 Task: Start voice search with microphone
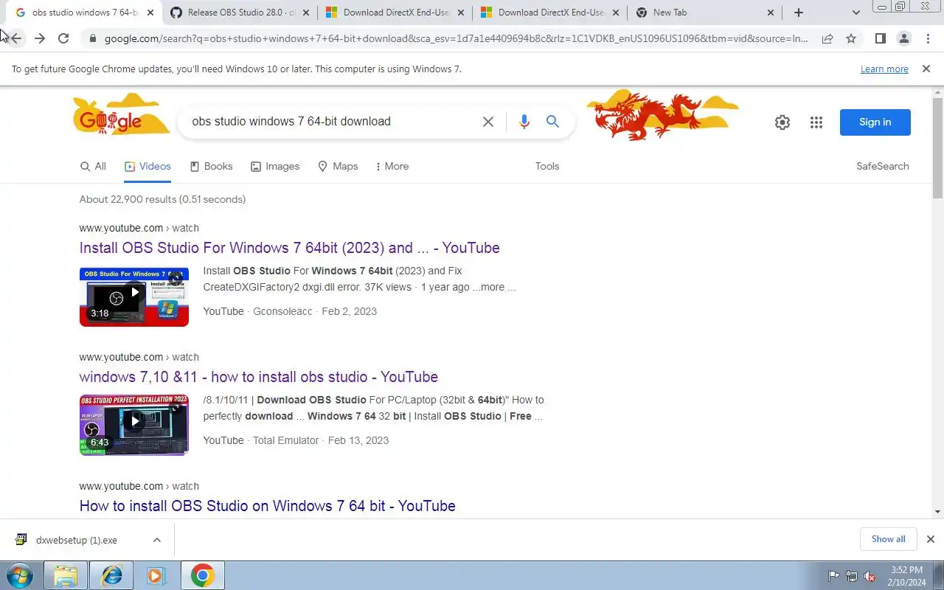[x=524, y=122]
